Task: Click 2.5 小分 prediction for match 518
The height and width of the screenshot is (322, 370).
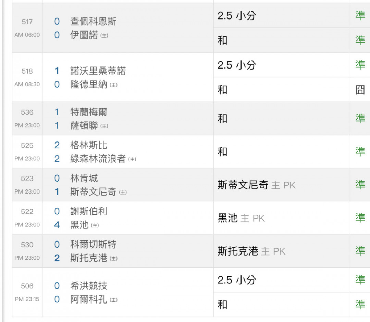Action: pos(236,65)
